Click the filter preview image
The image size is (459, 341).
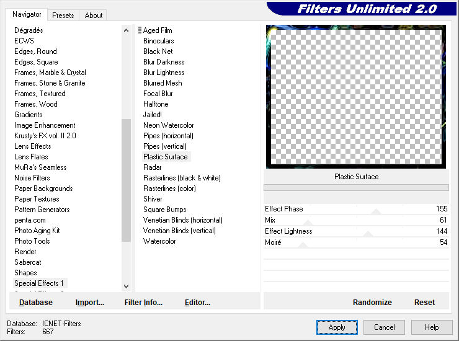(356, 97)
